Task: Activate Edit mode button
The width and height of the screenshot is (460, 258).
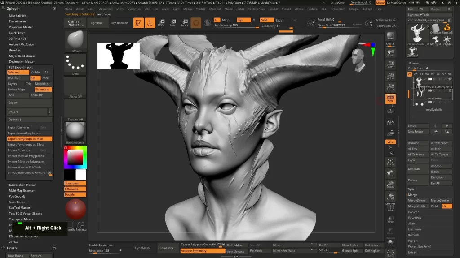Action: [138, 23]
